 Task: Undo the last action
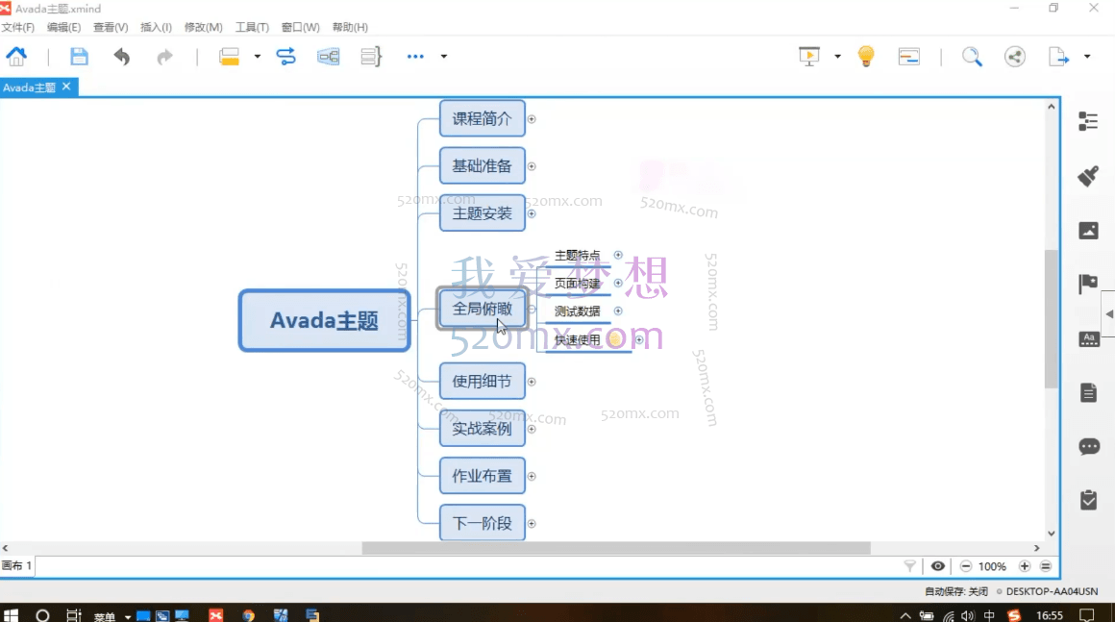[121, 56]
